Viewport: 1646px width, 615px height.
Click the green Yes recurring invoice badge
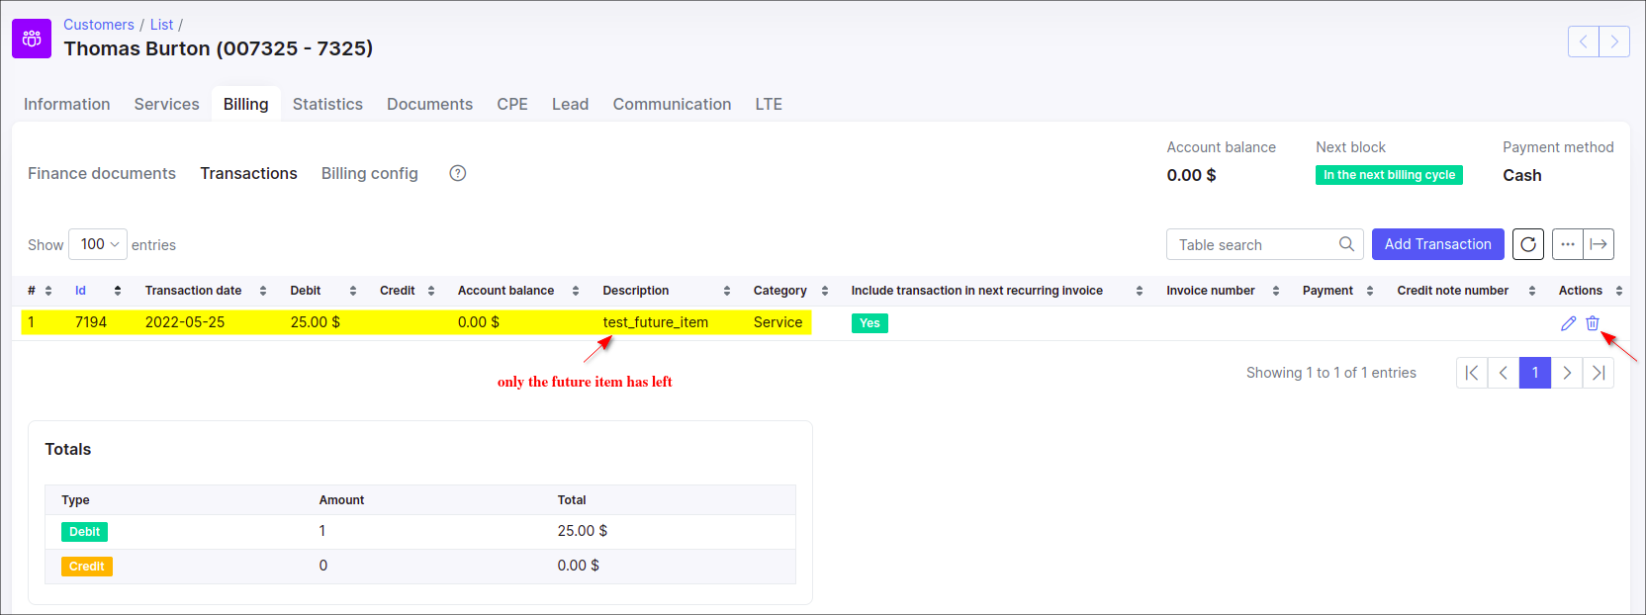tap(869, 323)
